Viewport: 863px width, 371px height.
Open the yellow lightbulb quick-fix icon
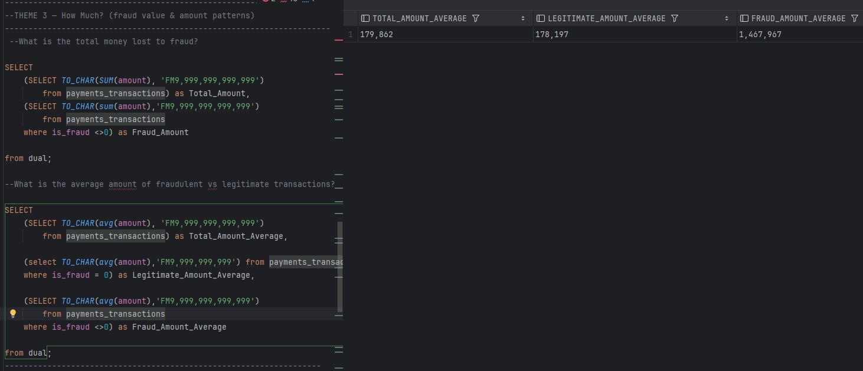tap(13, 314)
